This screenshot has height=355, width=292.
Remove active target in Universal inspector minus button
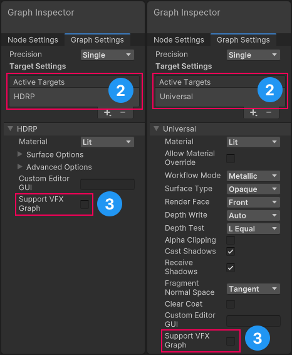[269, 112]
